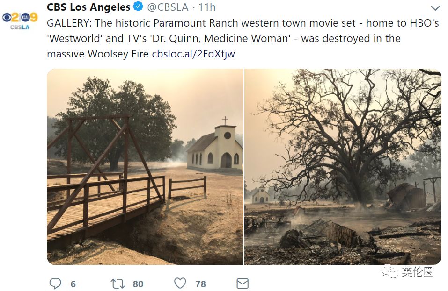Retweet this CBS Los Angeles post
The height and width of the screenshot is (291, 448).
click(x=118, y=284)
